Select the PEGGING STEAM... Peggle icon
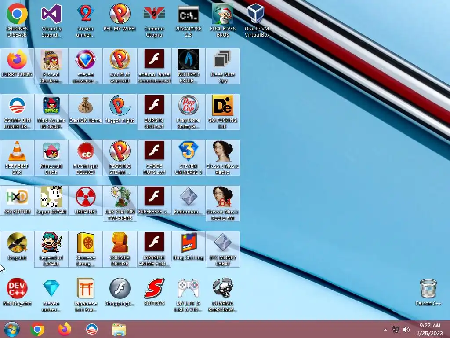 click(x=120, y=158)
